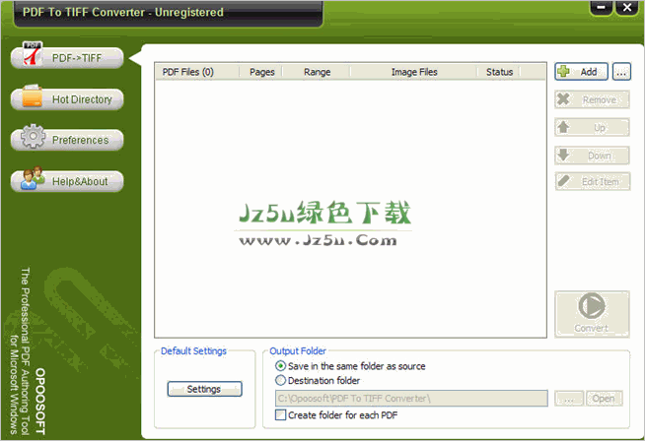This screenshot has width=645, height=441.
Task: Click the destination folder path field
Action: [x=411, y=399]
